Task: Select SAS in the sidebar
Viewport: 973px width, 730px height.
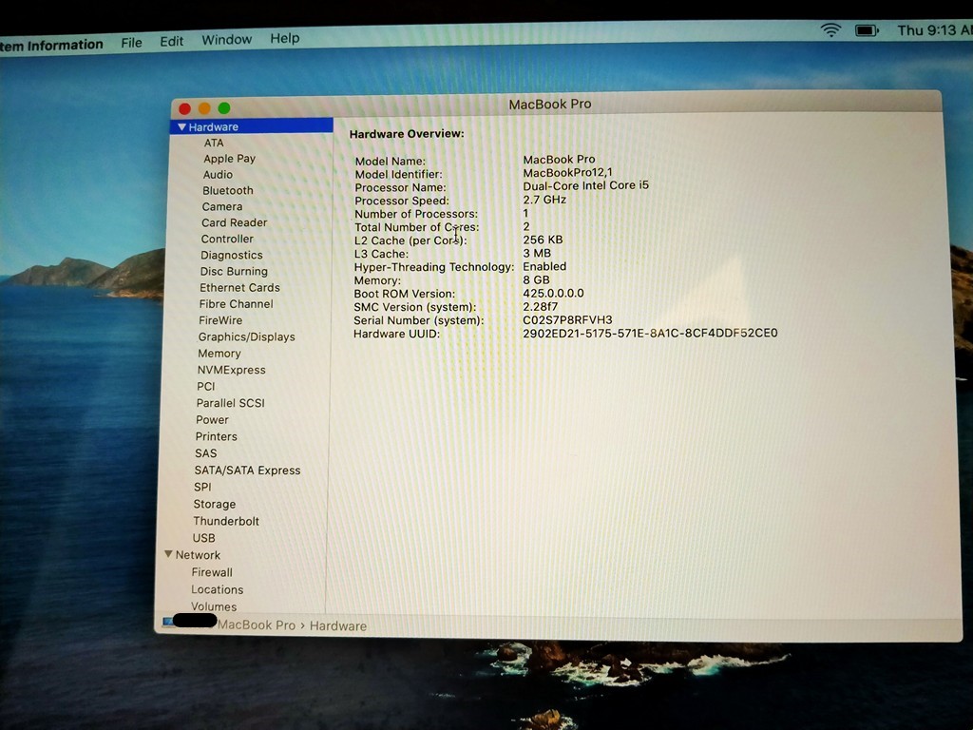Action: (x=206, y=453)
